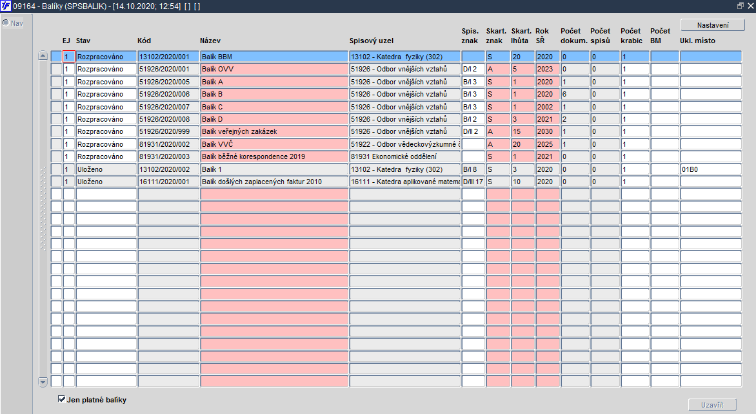Viewport: 756px width, 414px height.
Task: Tick the selection box of the Balík C row
Action: (x=56, y=106)
